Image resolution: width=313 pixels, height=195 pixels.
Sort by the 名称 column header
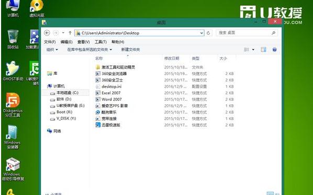[x=99, y=58]
